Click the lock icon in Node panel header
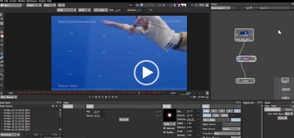Screen dimensions: 294x138 tap(293, 106)
